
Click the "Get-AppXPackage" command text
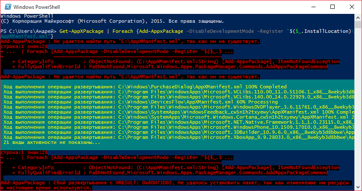coord(81,31)
